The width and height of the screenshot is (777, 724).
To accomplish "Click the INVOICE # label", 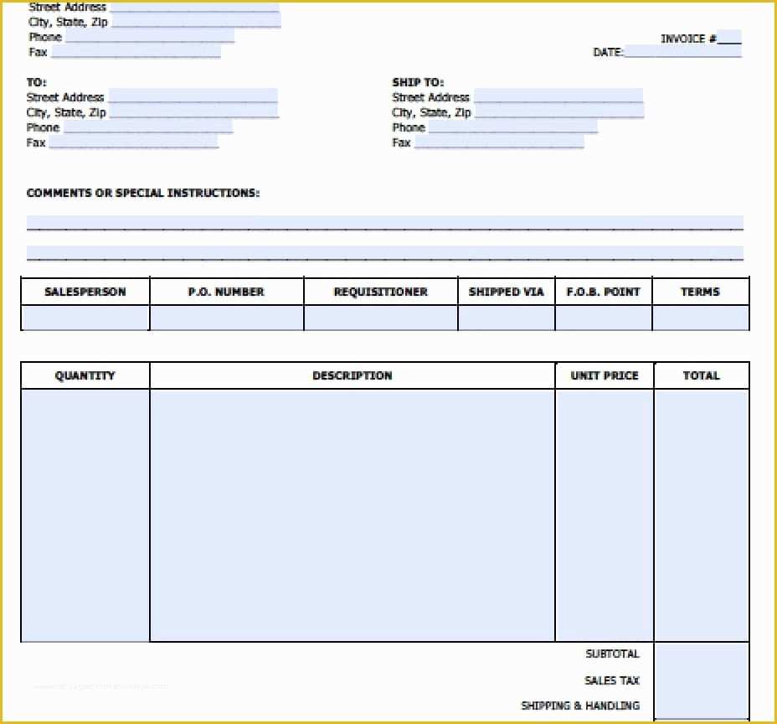I will (688, 39).
